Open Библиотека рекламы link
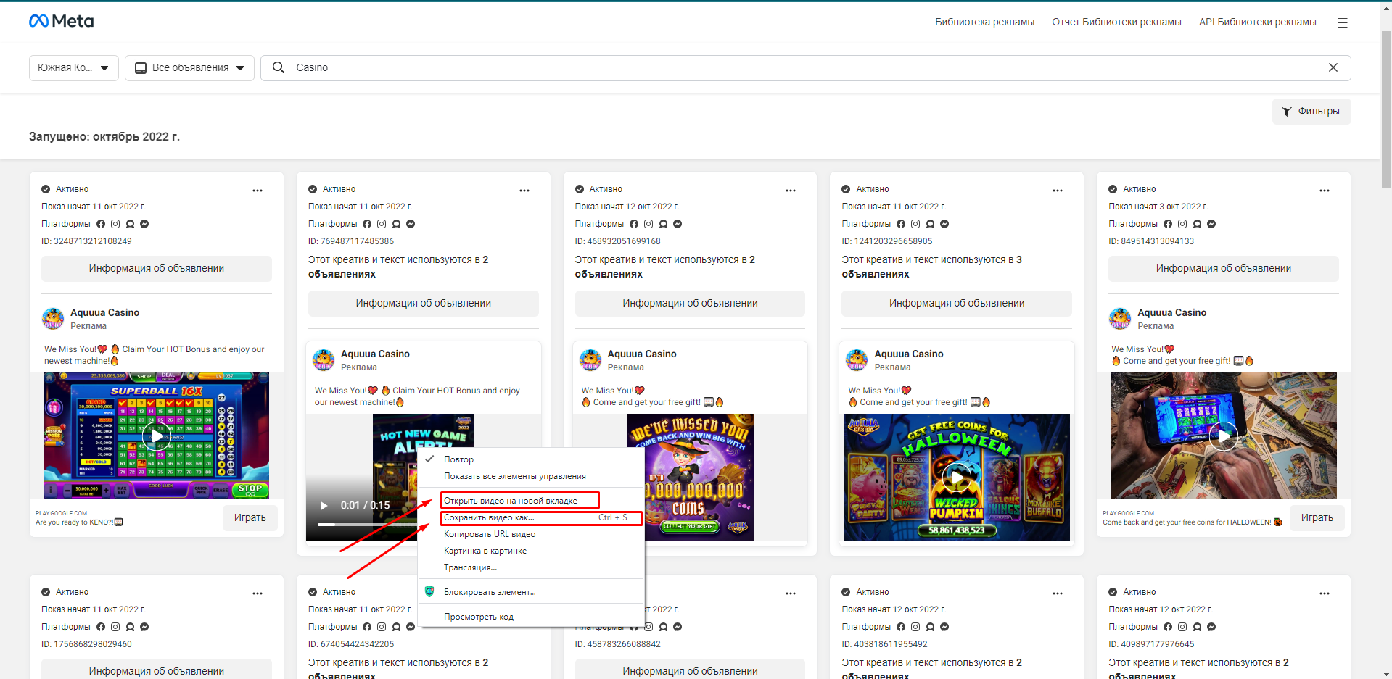The width and height of the screenshot is (1392, 679). [984, 22]
